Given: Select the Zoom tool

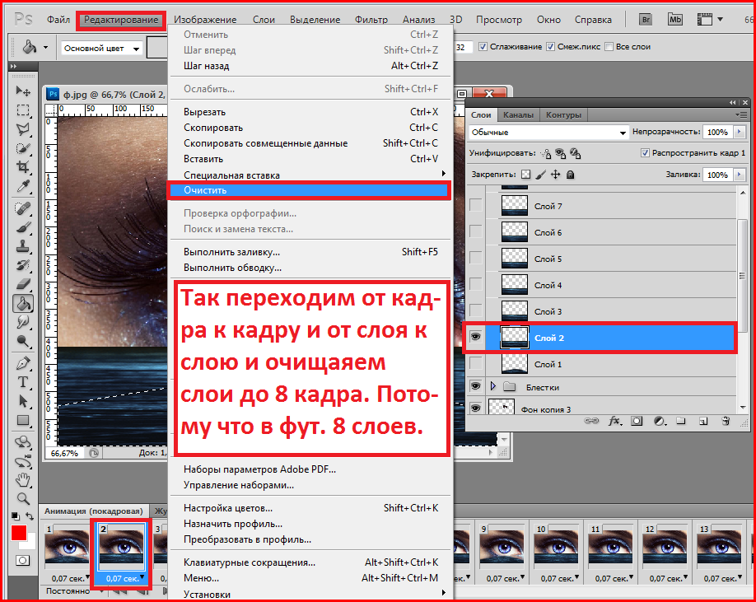Looking at the screenshot, I should (x=23, y=499).
